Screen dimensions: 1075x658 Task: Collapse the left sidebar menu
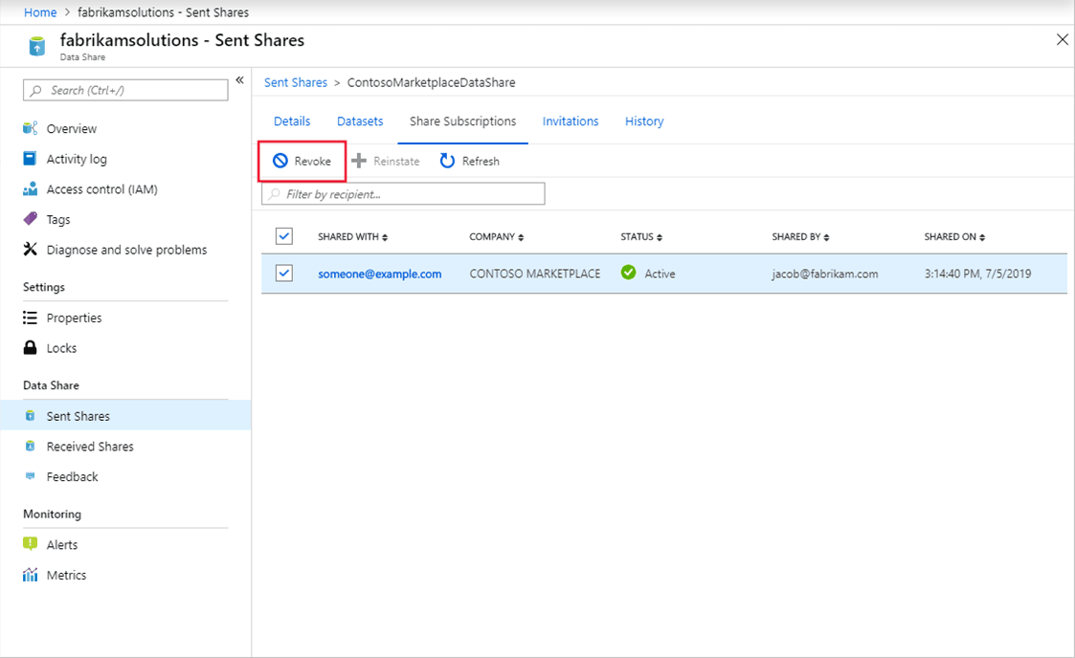(x=240, y=80)
